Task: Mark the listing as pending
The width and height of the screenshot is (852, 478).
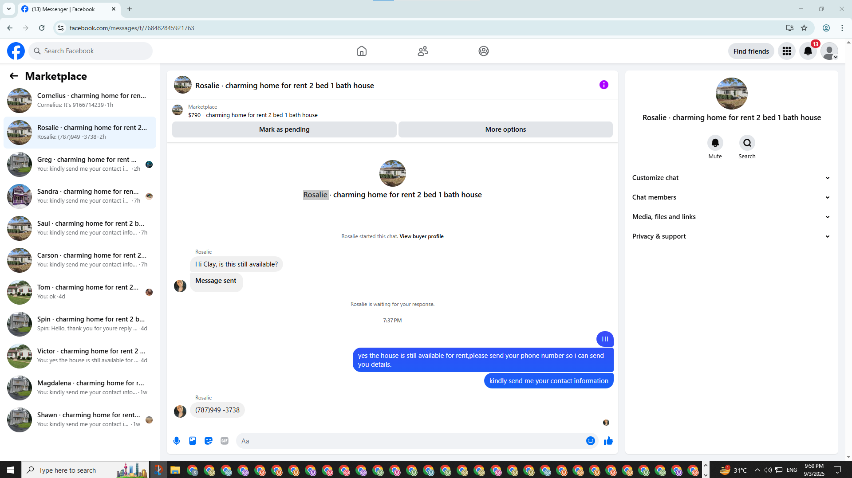Action: coord(284,129)
